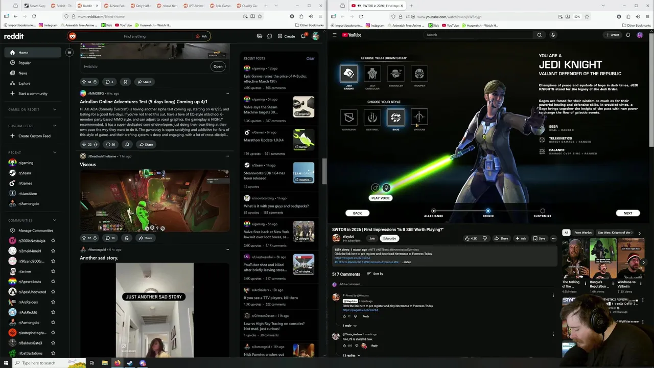
Task: Select 'From Waydot' filter chip
Action: click(583, 233)
